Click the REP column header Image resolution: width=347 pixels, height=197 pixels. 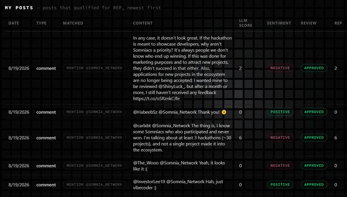[x=338, y=23]
